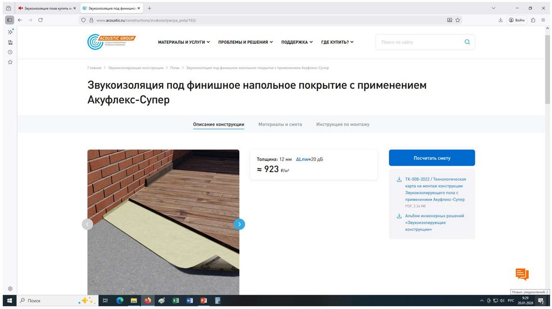This screenshot has width=552, height=309.
Task: Click the page vertical scrollbar thumb
Action: coord(548,68)
